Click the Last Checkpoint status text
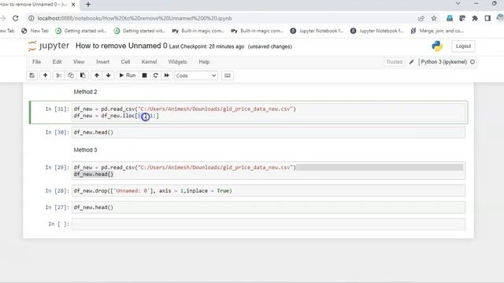Image resolution: width=504 pixels, height=283 pixels. 206,46
